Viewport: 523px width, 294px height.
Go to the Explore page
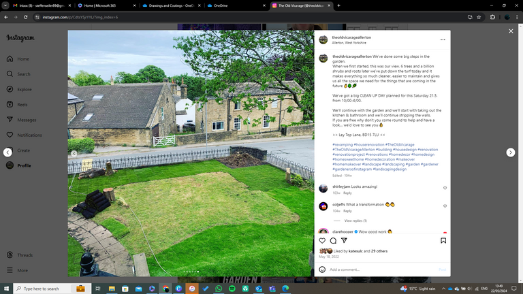(19, 89)
